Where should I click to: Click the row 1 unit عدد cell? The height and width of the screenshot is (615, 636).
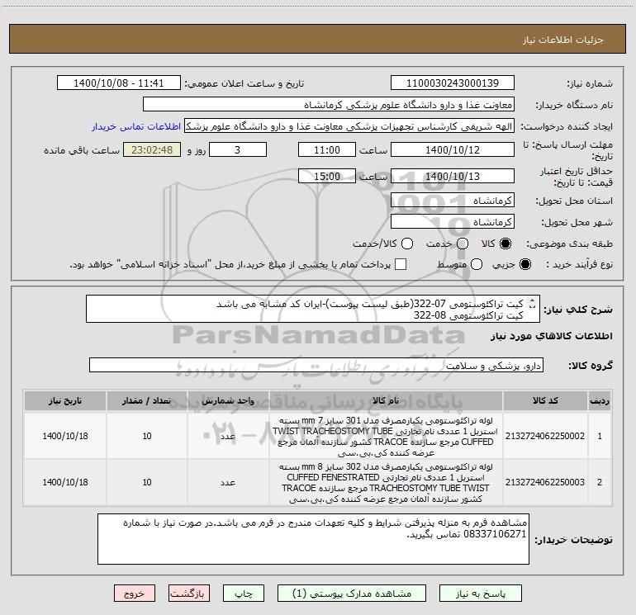[228, 436]
